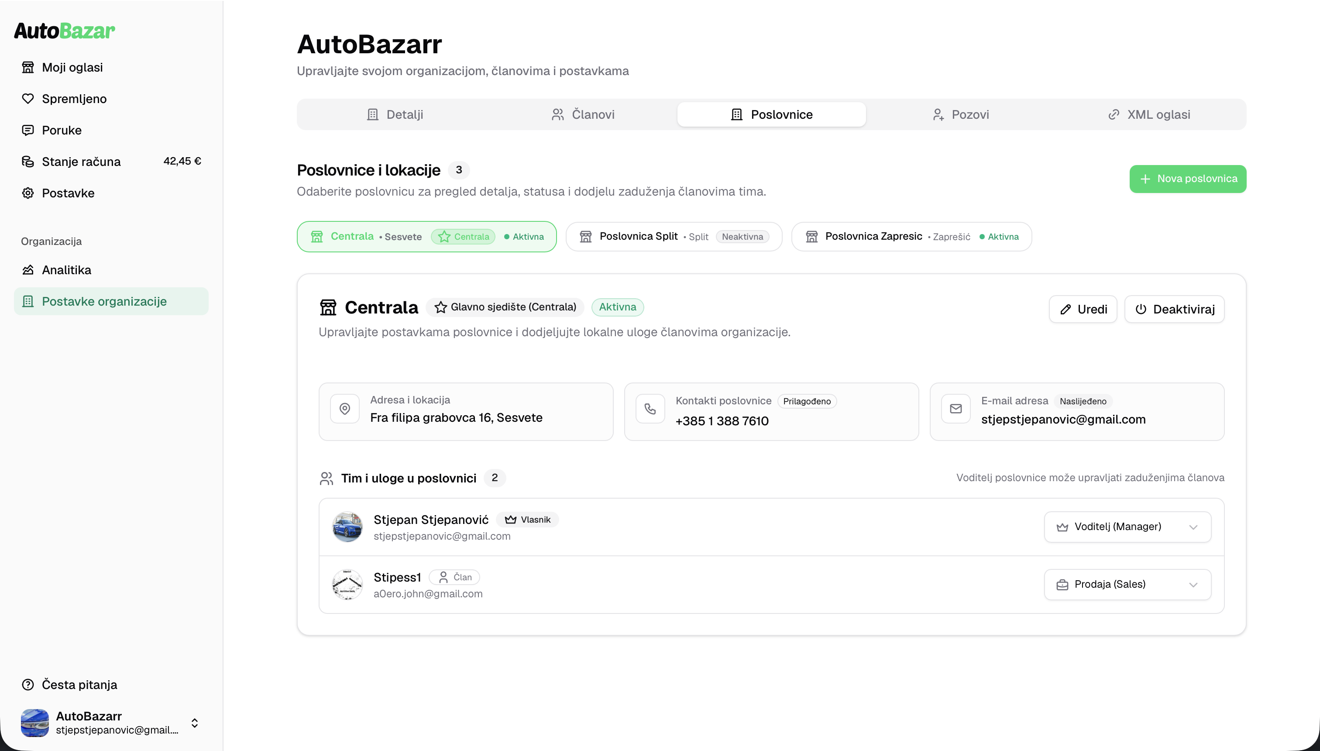Image resolution: width=1320 pixels, height=751 pixels.
Task: Open Postavke settings in sidebar
Action: coord(111,193)
